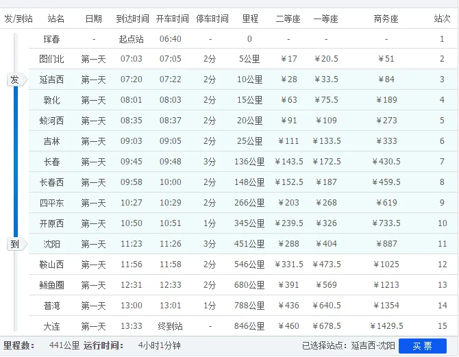459x357 pixels.
Task: Click station name 四平东
Action: [x=51, y=203]
